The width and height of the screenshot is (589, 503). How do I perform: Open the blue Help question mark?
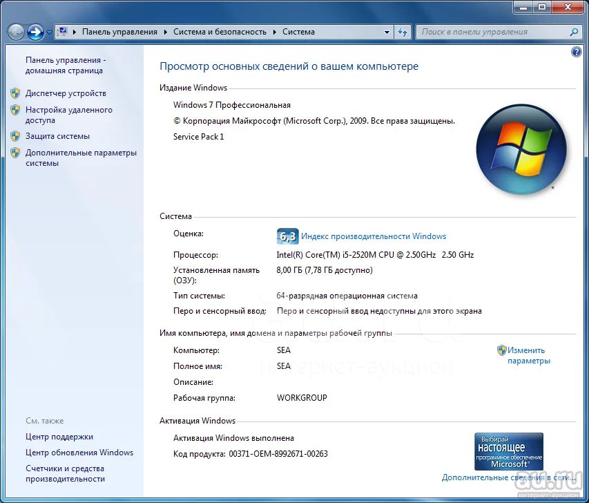click(x=577, y=52)
